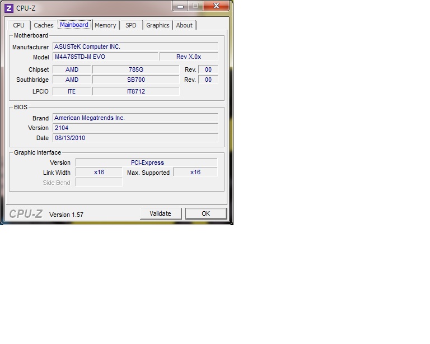
Task: Click the Chipset vendor AMD field
Action: click(72, 69)
